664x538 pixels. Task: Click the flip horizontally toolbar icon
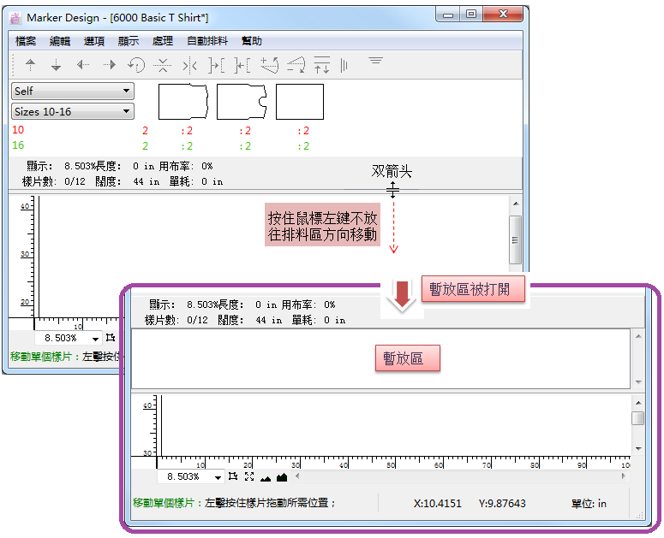coord(190,64)
